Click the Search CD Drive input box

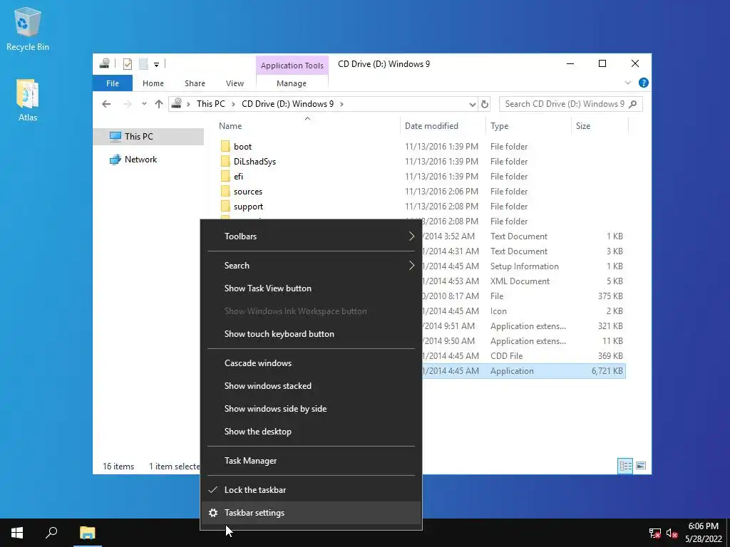tap(565, 104)
